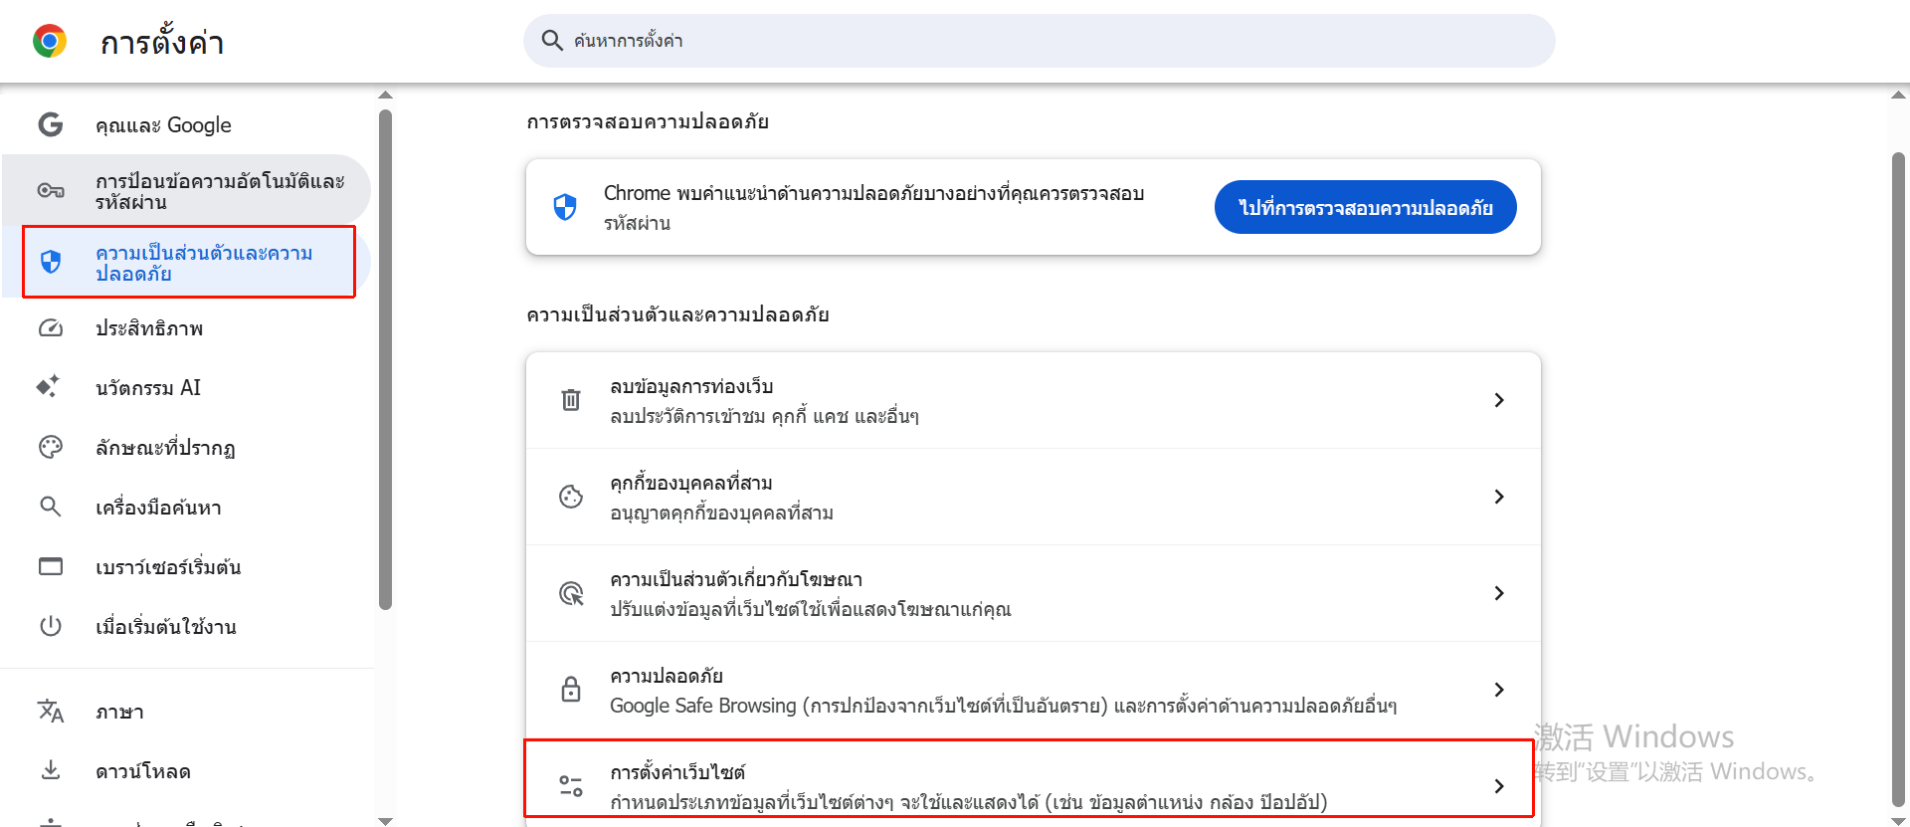Expand ลบข้อมูลการท่องเว็บ with its chevron
This screenshot has width=1910, height=827.
tap(1499, 400)
